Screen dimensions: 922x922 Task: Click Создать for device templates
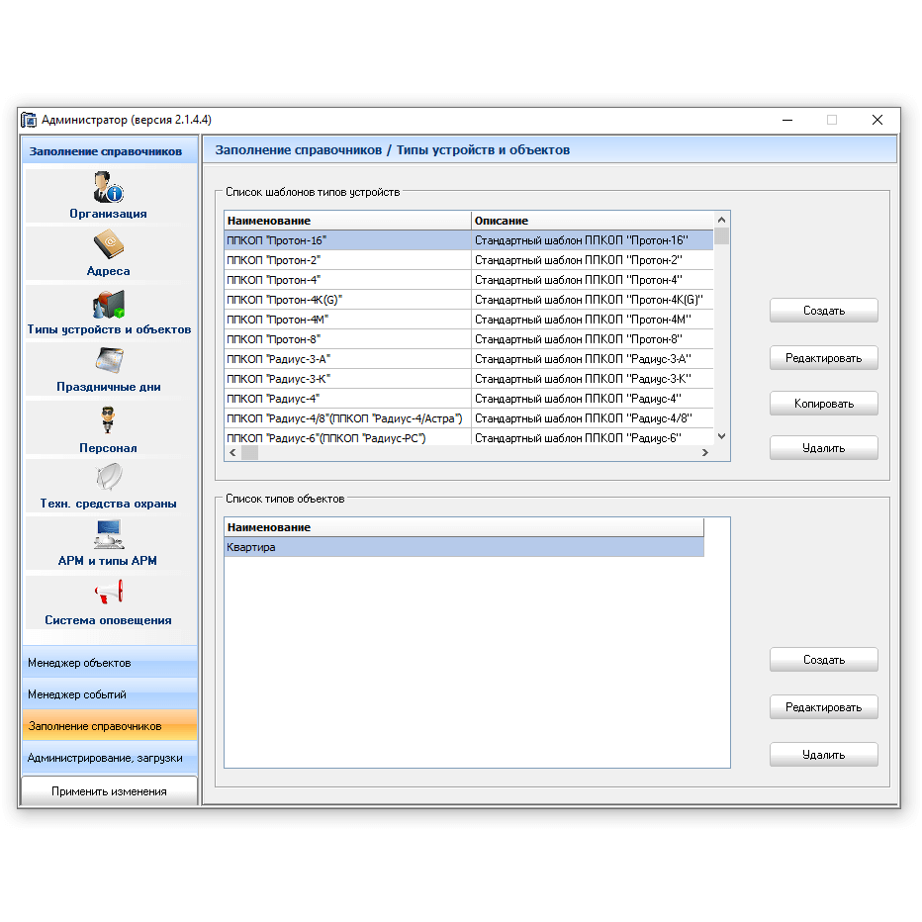824,311
